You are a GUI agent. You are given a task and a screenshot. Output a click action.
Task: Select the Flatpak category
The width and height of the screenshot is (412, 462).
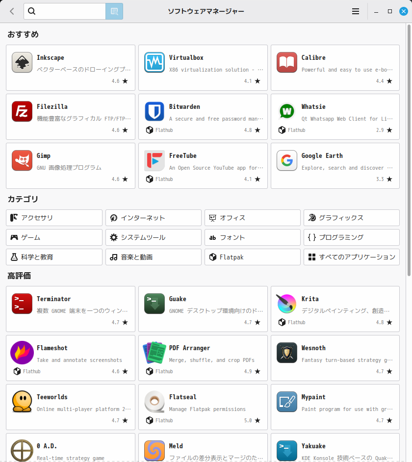(x=252, y=257)
